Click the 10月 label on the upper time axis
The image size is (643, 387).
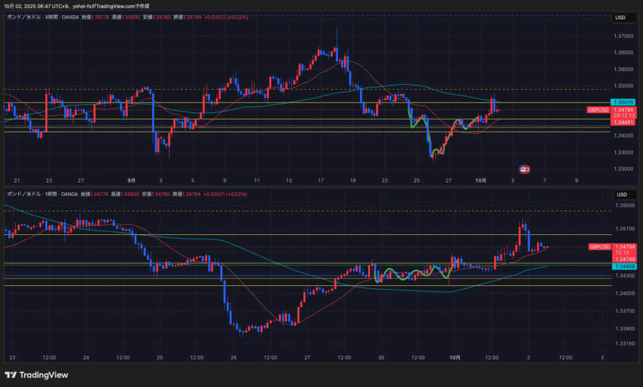480,180
